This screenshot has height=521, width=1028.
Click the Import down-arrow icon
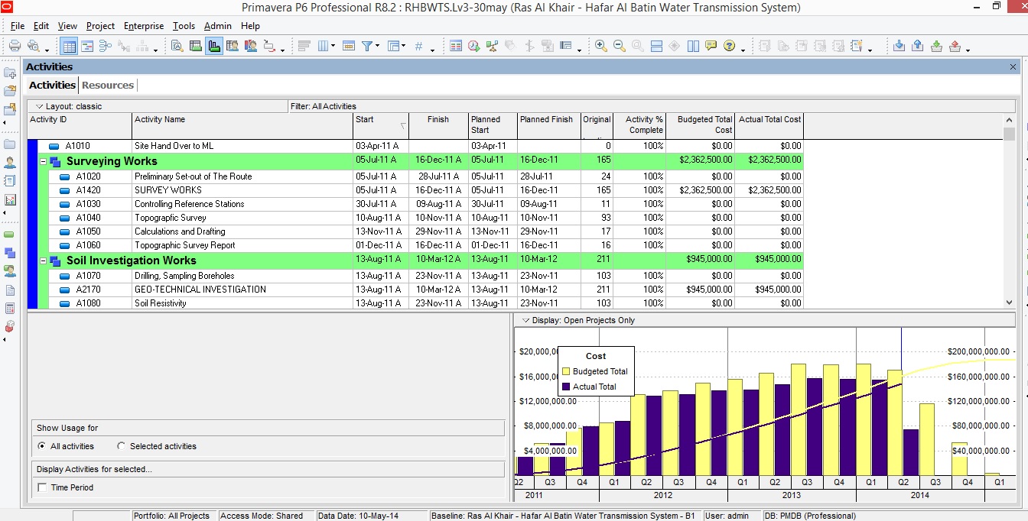(899, 46)
